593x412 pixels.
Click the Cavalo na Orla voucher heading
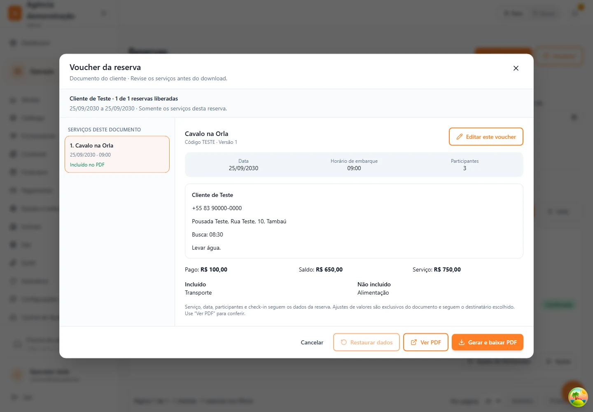(206, 134)
